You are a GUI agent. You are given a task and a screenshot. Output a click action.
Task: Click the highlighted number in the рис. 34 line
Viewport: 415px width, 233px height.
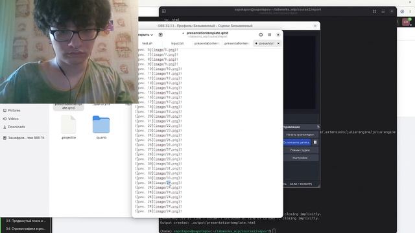click(x=169, y=183)
